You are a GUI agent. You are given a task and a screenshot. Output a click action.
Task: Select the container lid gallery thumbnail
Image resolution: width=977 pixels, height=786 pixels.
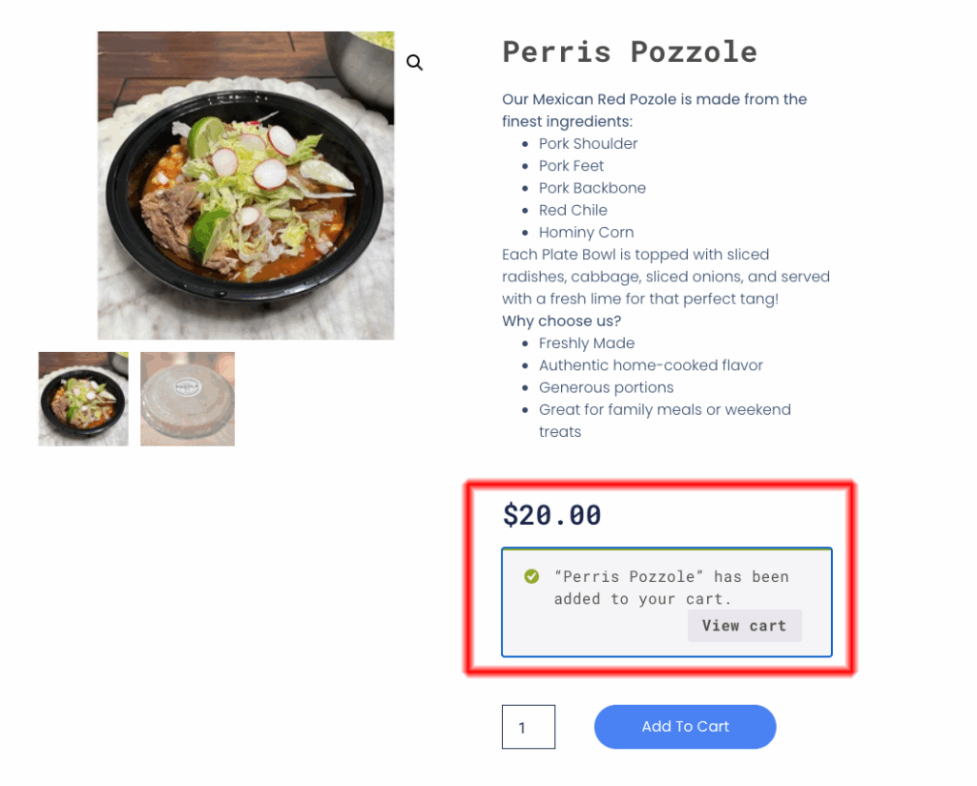coord(187,399)
